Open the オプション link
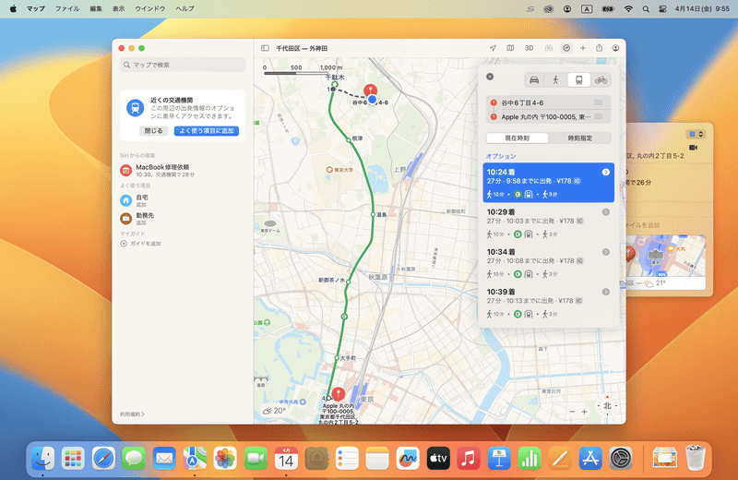The height and width of the screenshot is (480, 738). click(501, 156)
